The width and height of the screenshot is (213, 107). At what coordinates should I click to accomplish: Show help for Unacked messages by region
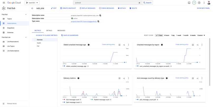[x=162, y=45]
